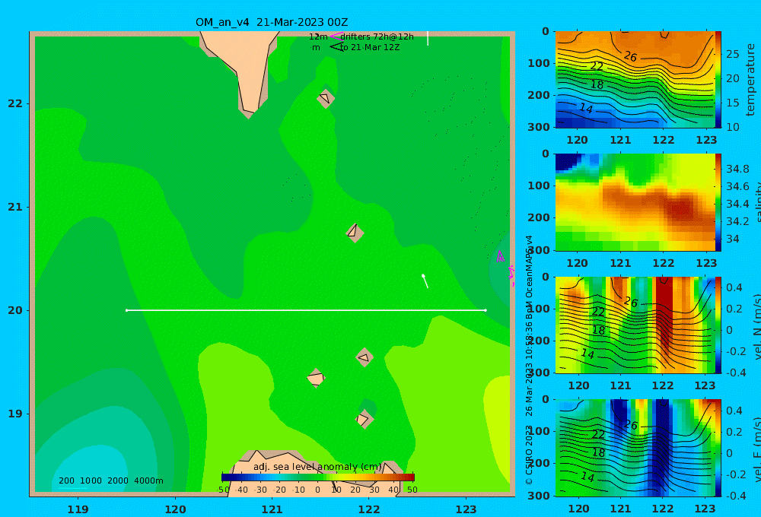Image resolution: width=761 pixels, height=517 pixels.
Task: Select the southernmost small island near 19N 122E
Action: point(364,419)
